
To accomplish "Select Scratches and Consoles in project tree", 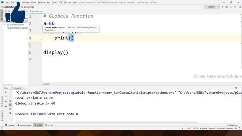I will (17, 28).
